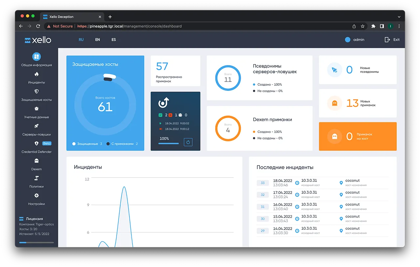420x267 pixels.
Task: Click the Dexem ghost icon in sidebar
Action: [36, 161]
